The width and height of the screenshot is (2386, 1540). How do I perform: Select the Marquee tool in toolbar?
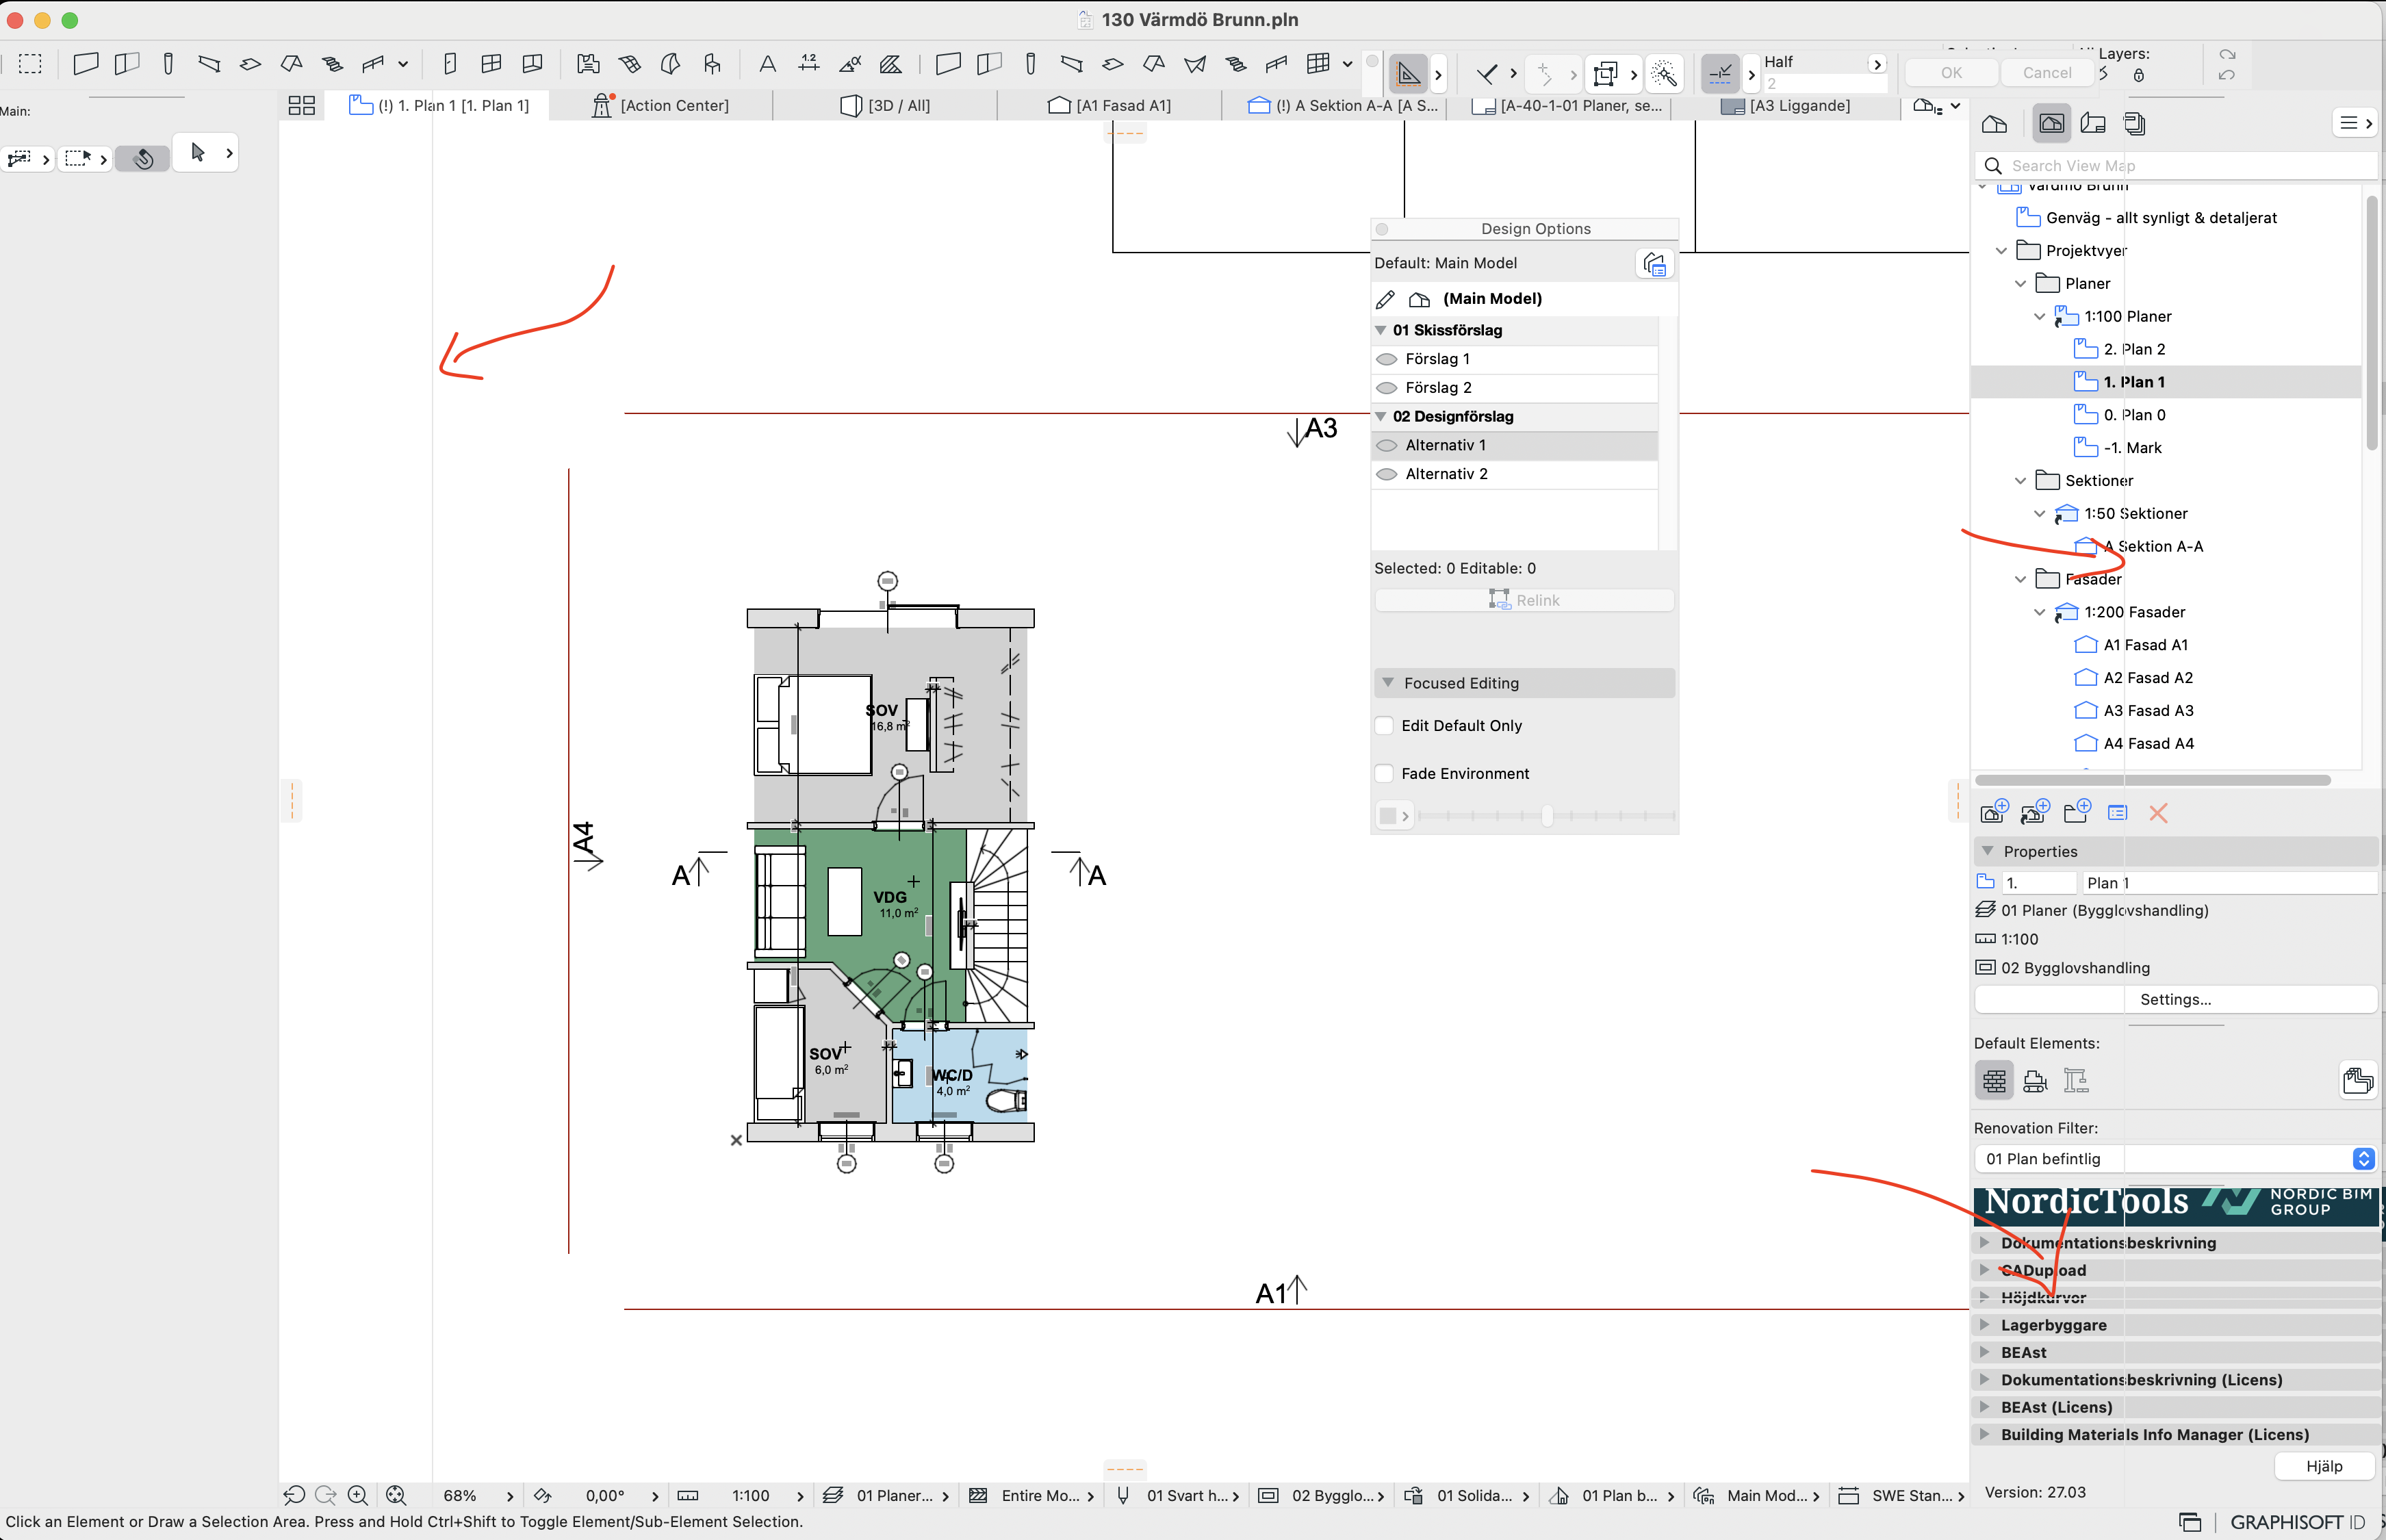pos(30,64)
